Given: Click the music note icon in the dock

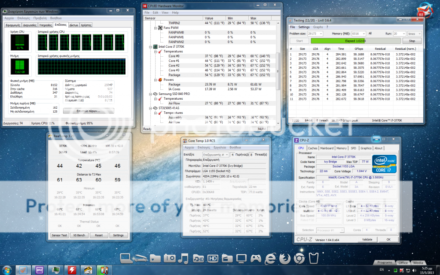Looking at the screenshot, I should (183, 259).
